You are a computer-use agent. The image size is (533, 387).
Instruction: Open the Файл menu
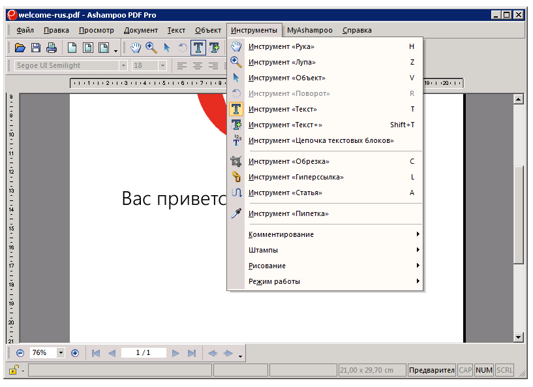[x=25, y=30]
